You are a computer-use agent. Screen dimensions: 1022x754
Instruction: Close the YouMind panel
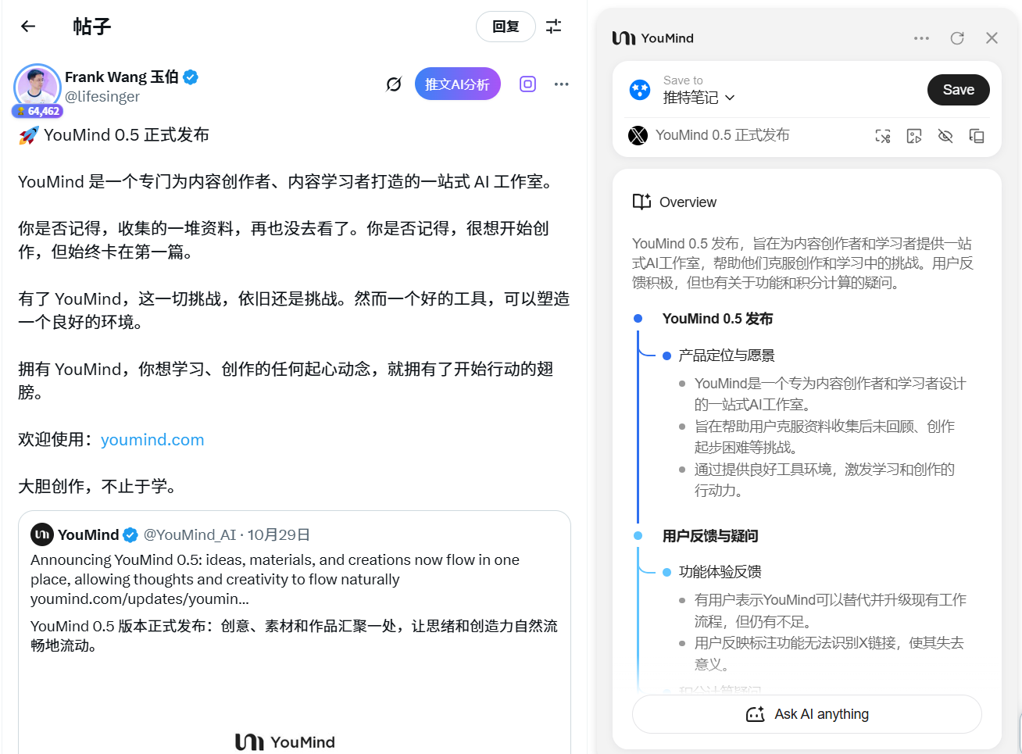pos(992,38)
